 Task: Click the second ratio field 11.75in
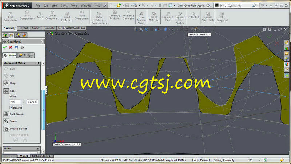tap(32, 102)
